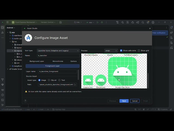Screen dimensions: 174x131
Task: Click the Google Play Store icon preview
Action: click(x=123, y=71)
